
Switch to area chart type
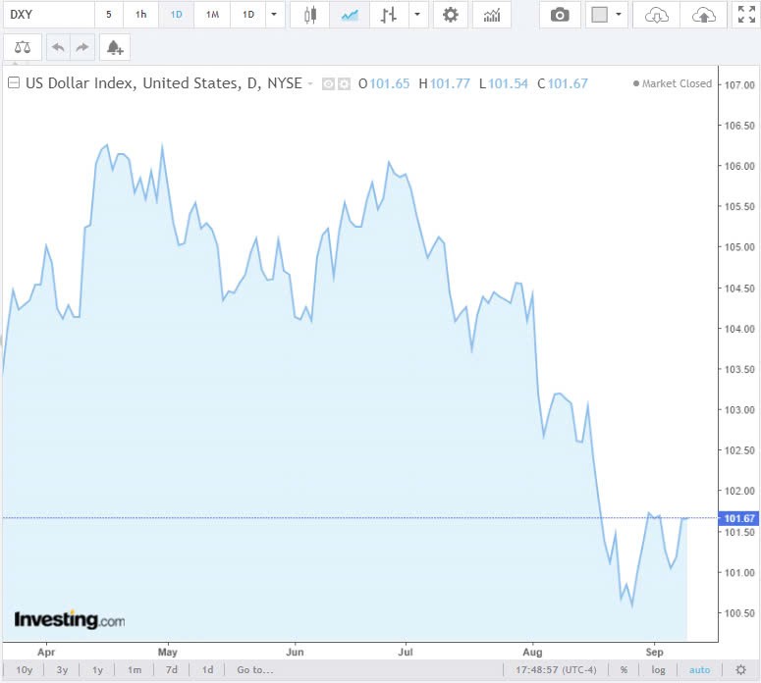350,15
